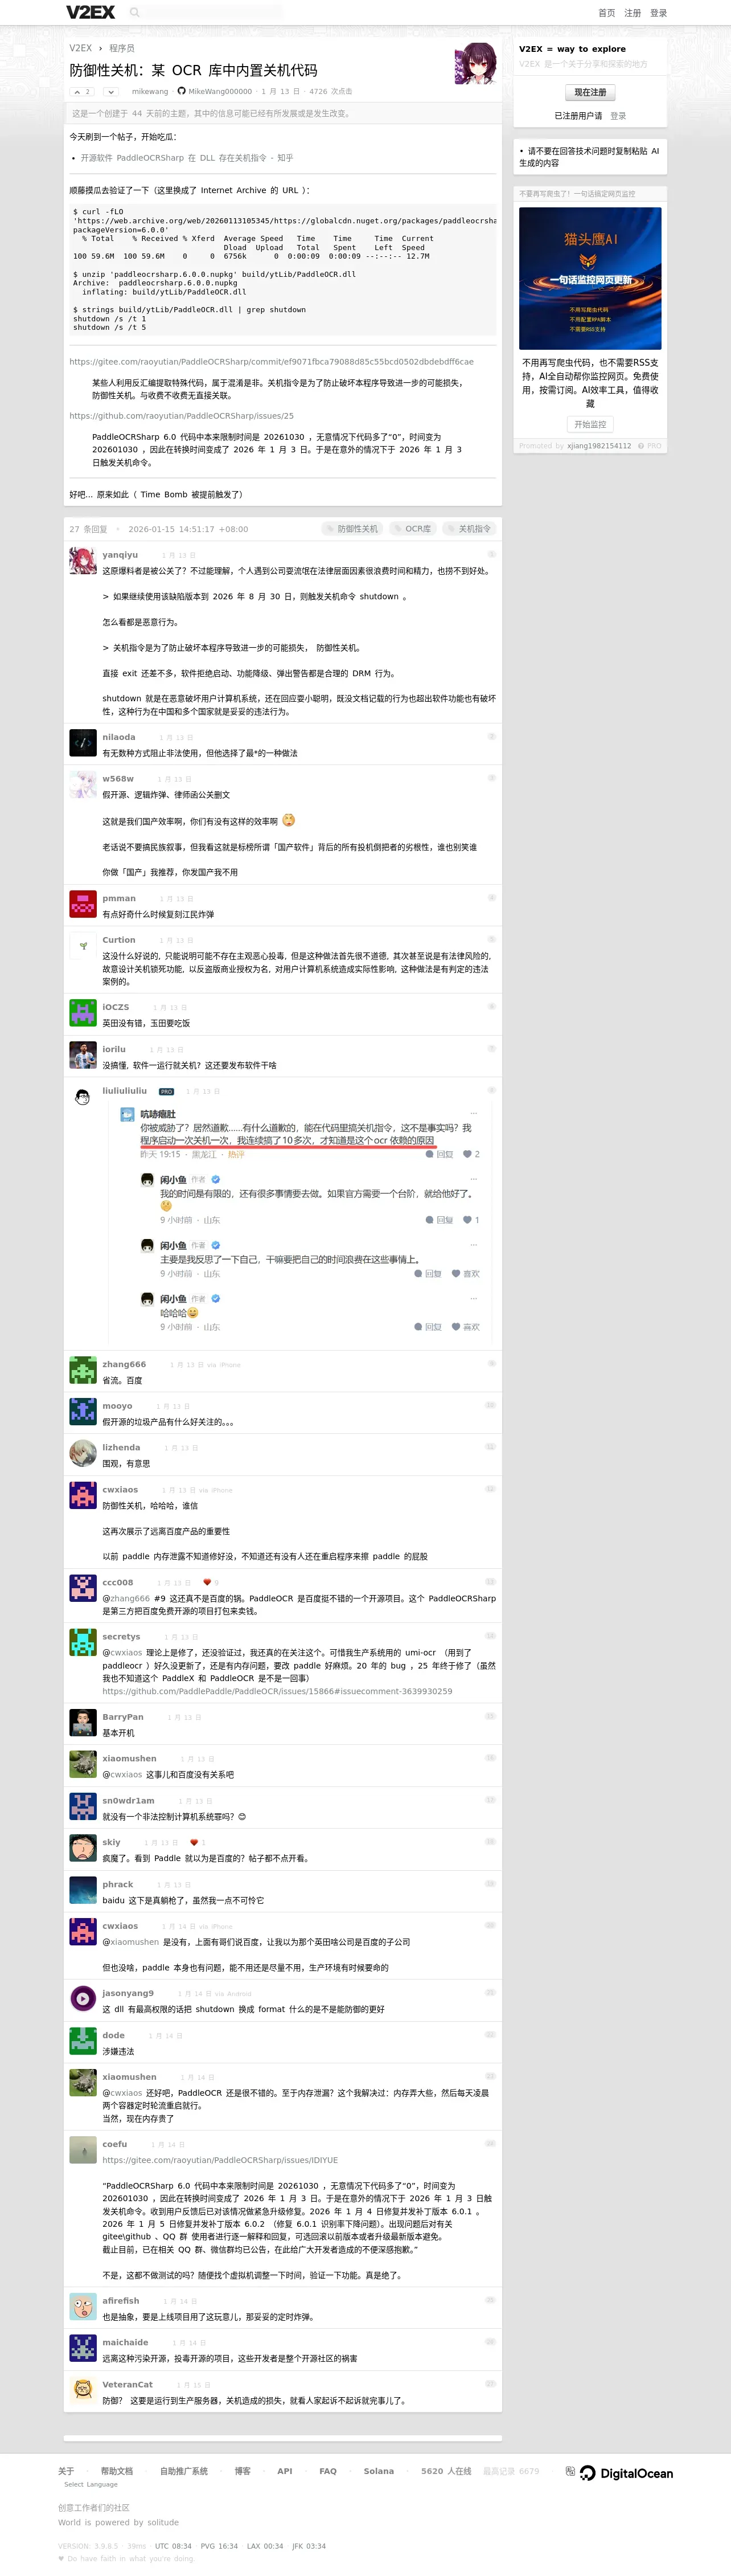Open 帮助文档 footer link

click(x=116, y=2471)
